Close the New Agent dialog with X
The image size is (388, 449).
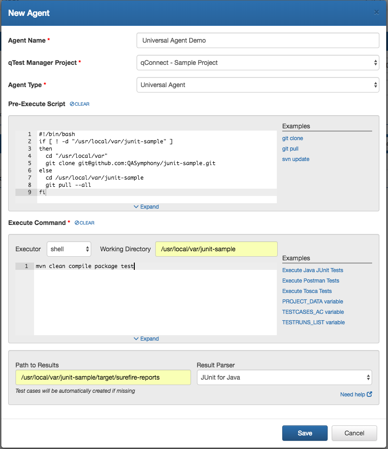pyautogui.click(x=376, y=13)
